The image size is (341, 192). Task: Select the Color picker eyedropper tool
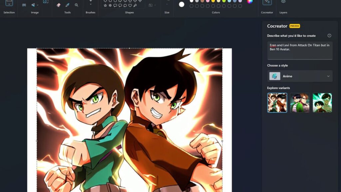point(67,5)
